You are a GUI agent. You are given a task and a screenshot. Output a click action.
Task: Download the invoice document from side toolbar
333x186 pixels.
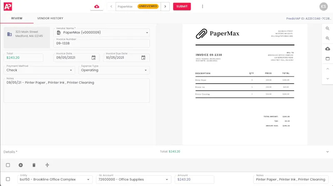(328, 49)
